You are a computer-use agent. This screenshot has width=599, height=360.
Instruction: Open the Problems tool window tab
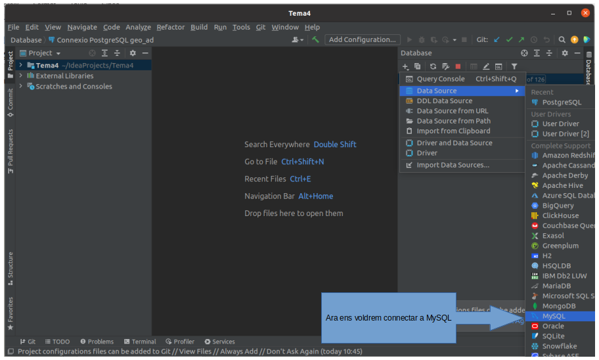[x=97, y=342]
